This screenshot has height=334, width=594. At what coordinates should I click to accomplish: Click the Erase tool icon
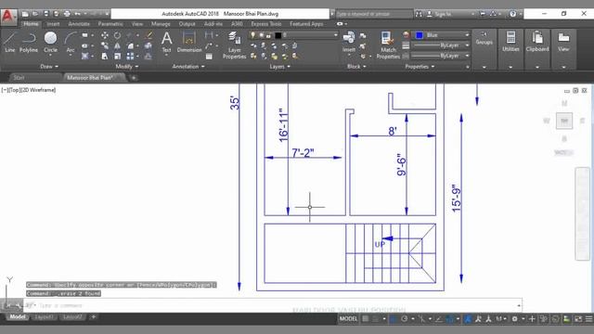(148, 35)
